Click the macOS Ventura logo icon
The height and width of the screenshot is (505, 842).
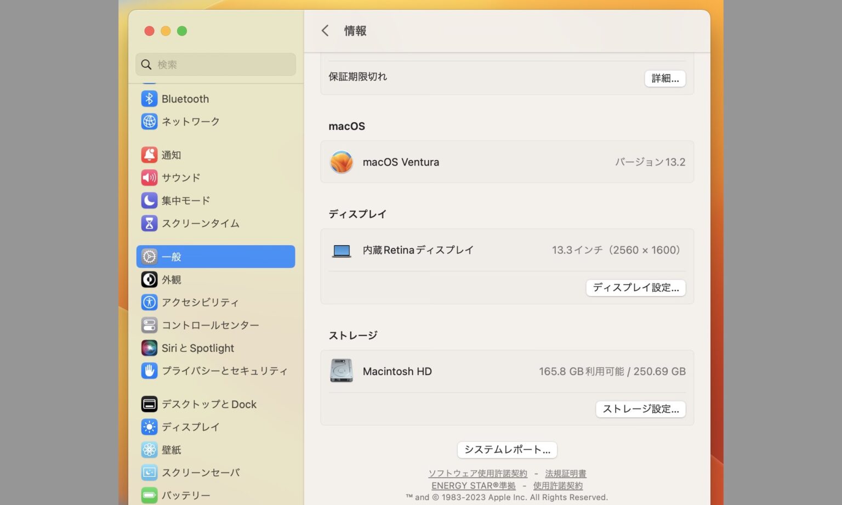pos(342,162)
